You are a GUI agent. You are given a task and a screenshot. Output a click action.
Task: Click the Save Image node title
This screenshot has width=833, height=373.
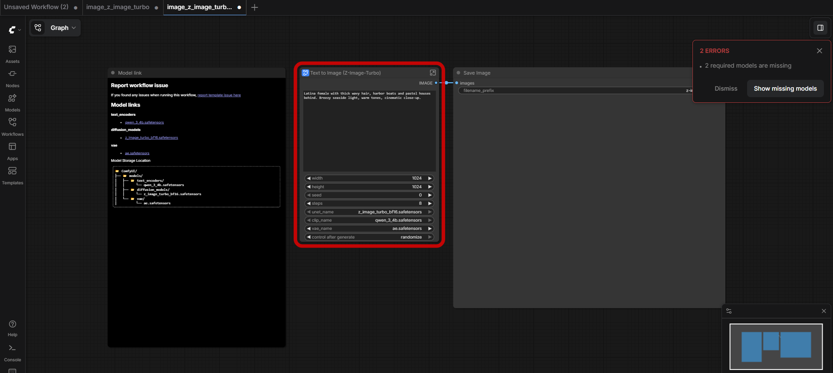click(x=477, y=73)
